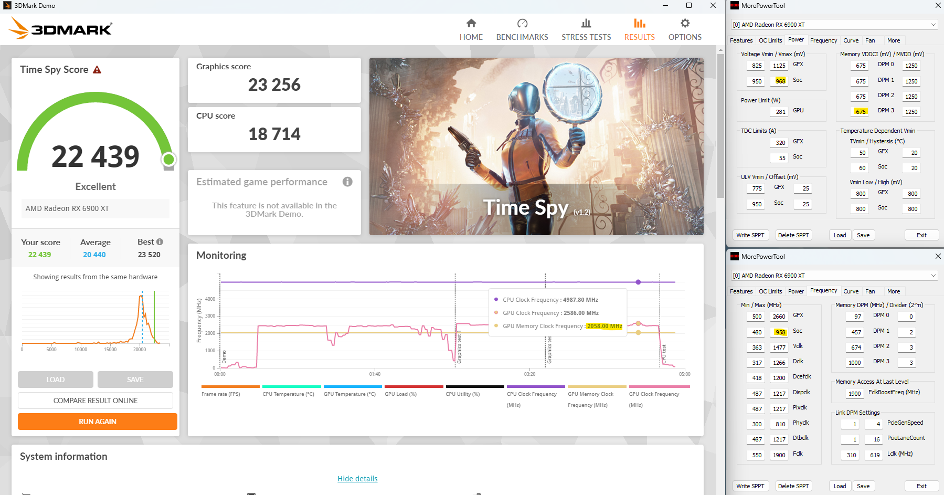The width and height of the screenshot is (944, 495).
Task: Open the Home section in 3DMark
Action: pos(471,29)
